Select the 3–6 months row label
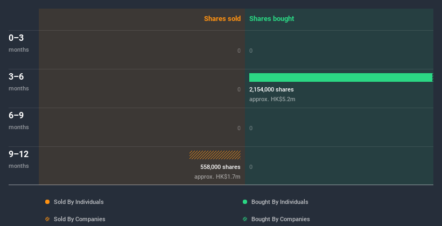The height and width of the screenshot is (226, 442). click(x=19, y=82)
